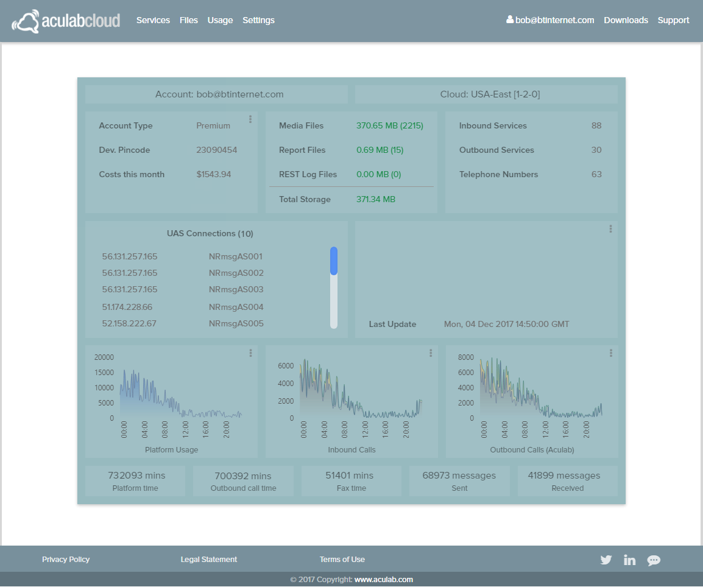This screenshot has width=703, height=587.
Task: Click the Cloud: USA-East [1-2-0] header
Action: coord(487,94)
